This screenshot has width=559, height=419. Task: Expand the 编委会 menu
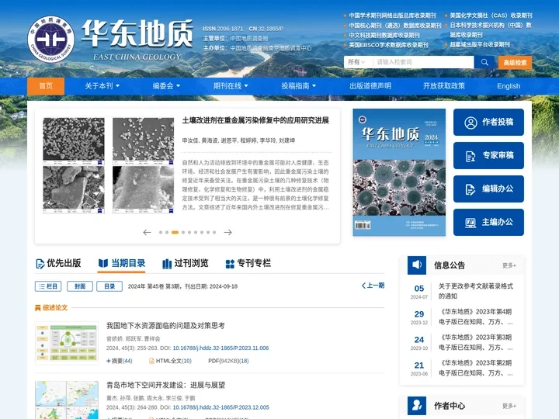166,86
